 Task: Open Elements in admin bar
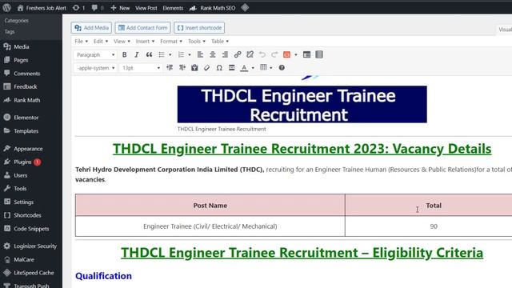pos(173,8)
